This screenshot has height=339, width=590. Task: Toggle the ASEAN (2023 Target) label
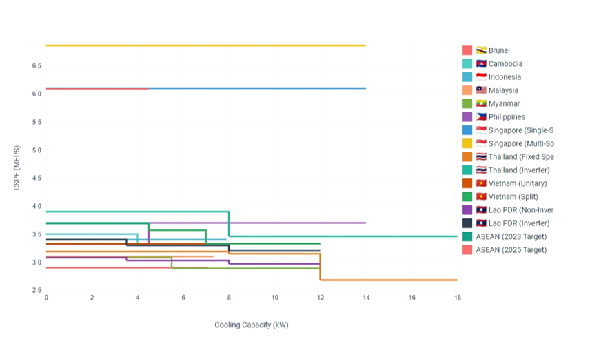(x=511, y=236)
